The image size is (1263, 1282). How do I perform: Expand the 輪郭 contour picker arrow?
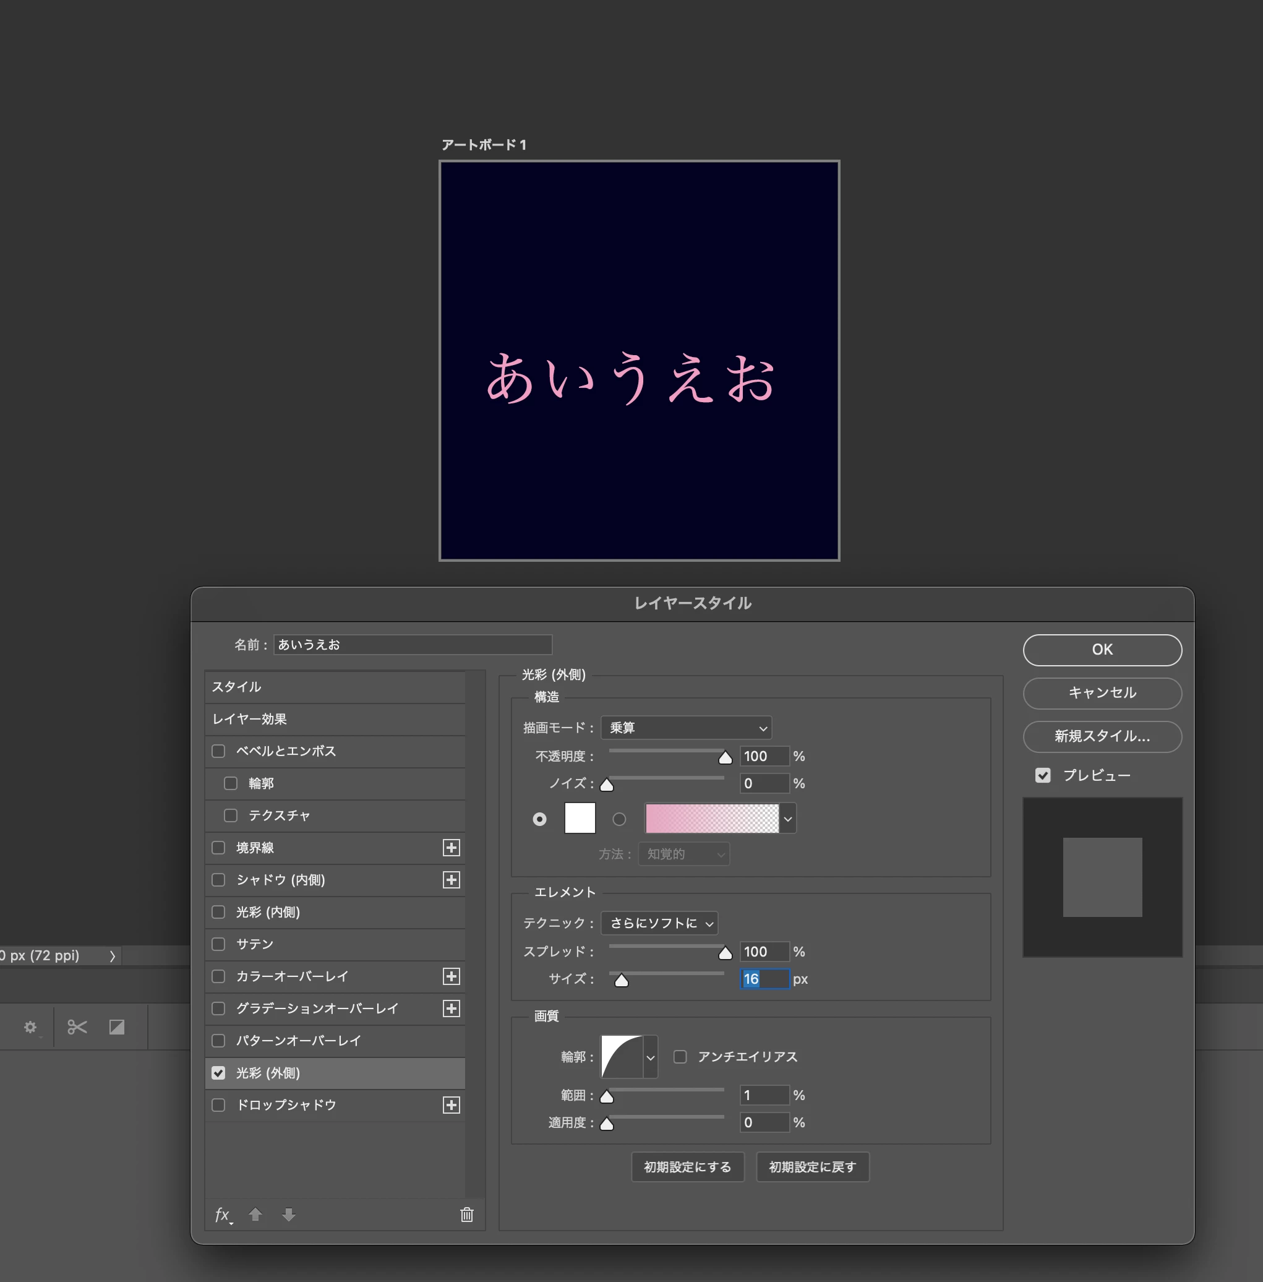coord(650,1057)
